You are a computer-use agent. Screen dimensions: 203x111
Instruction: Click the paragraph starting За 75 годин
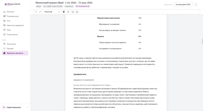coord(114,63)
